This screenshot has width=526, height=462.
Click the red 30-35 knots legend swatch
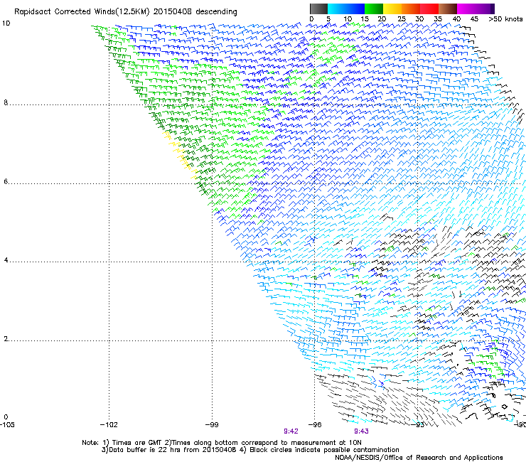click(429, 9)
